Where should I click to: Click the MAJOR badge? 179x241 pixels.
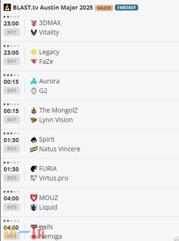click(x=104, y=8)
